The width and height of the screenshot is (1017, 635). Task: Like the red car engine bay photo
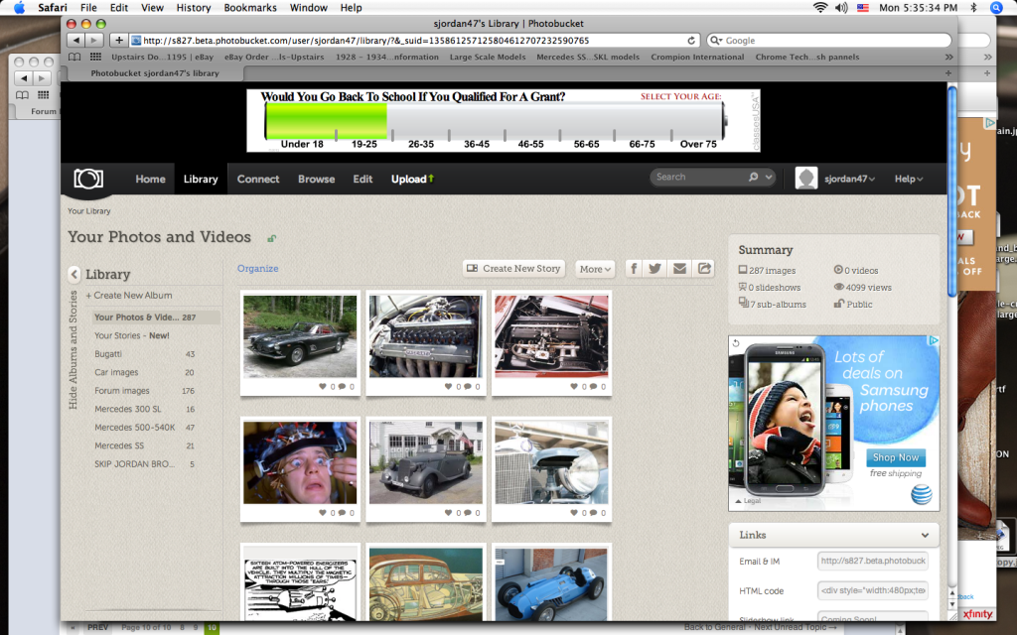click(x=574, y=386)
